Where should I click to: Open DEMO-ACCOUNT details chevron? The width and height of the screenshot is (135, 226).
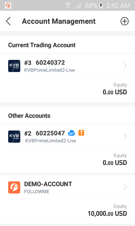click(125, 187)
